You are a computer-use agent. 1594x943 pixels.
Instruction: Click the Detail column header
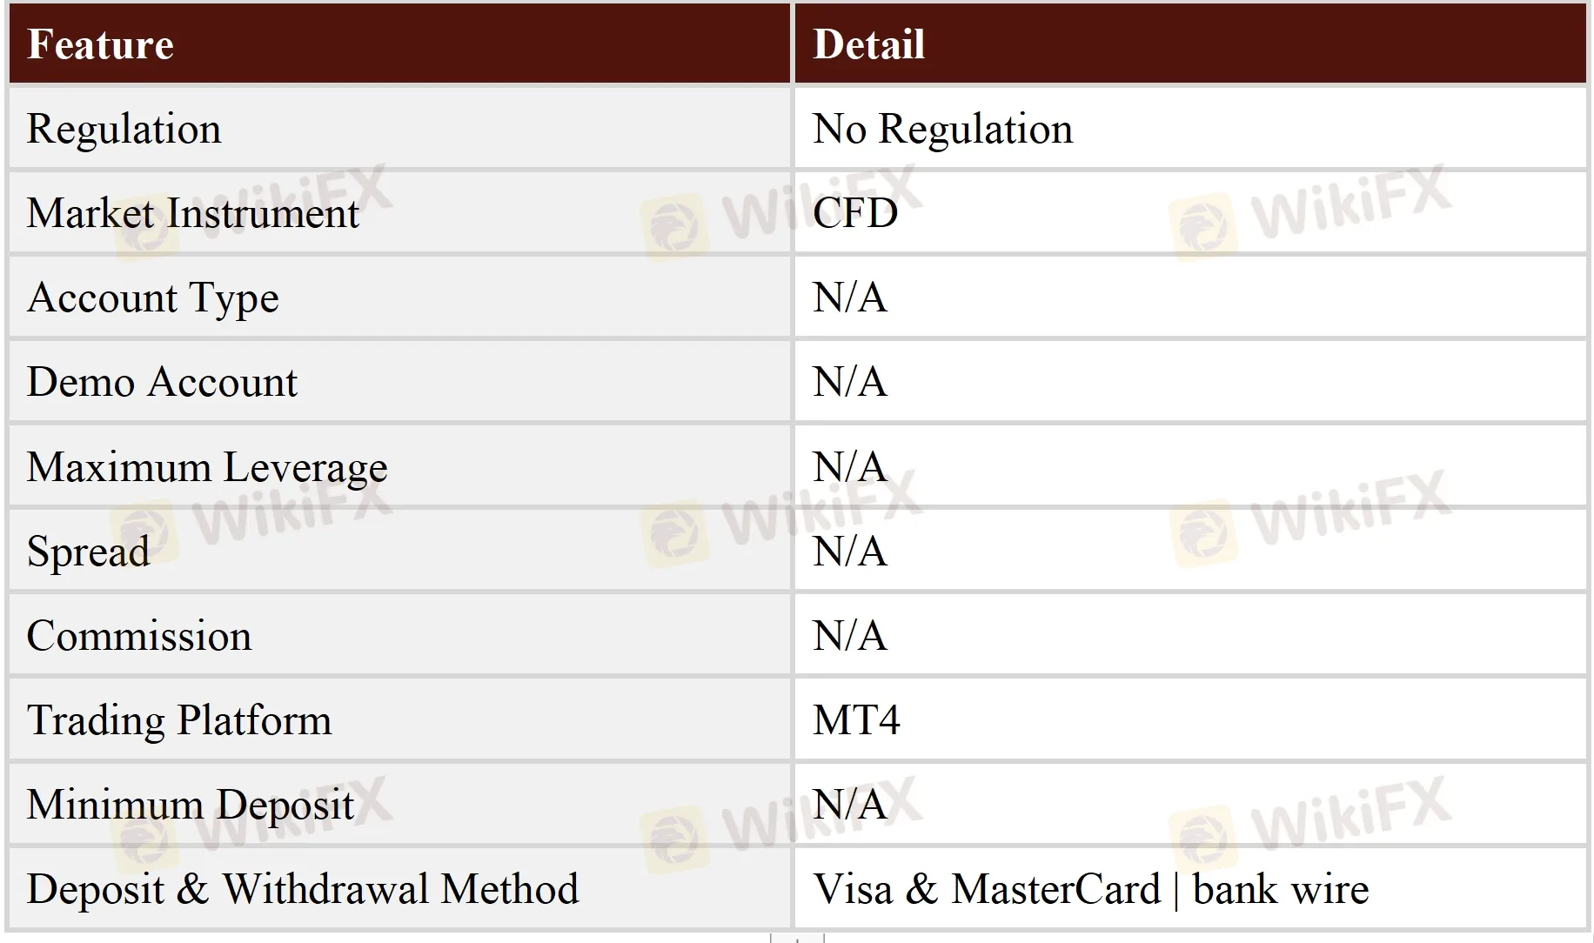[868, 45]
